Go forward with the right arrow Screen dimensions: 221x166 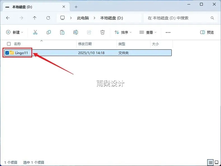[21, 18]
